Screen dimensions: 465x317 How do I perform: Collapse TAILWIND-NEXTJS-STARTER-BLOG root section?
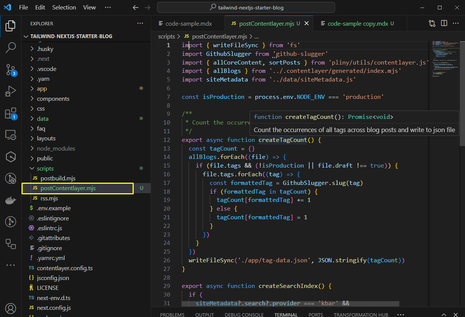tap(68, 36)
